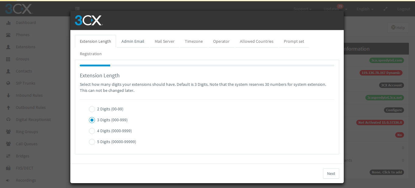The width and height of the screenshot is (415, 188).
Task: Select the Extensions user icon
Action: pos(9,47)
